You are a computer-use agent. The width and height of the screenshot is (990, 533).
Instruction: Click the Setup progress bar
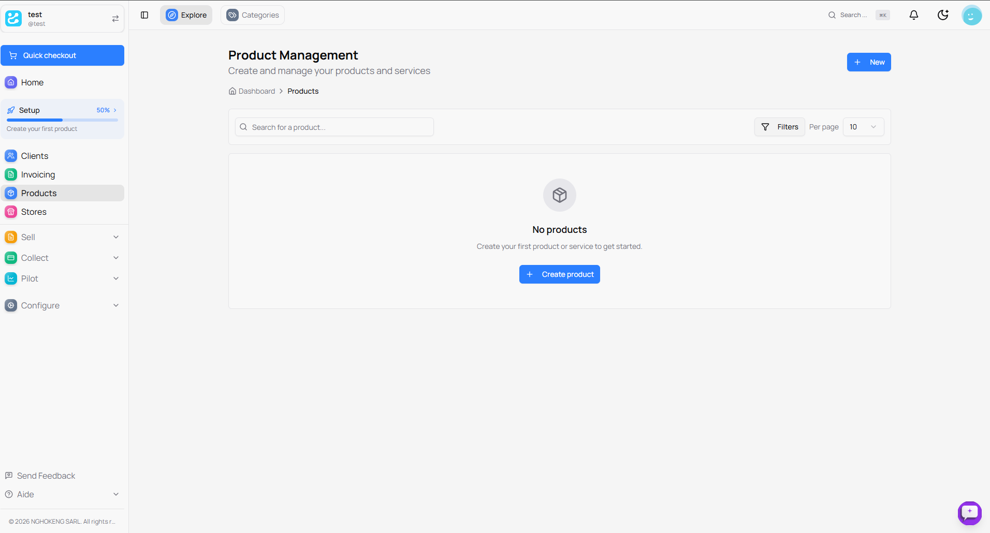(62, 120)
